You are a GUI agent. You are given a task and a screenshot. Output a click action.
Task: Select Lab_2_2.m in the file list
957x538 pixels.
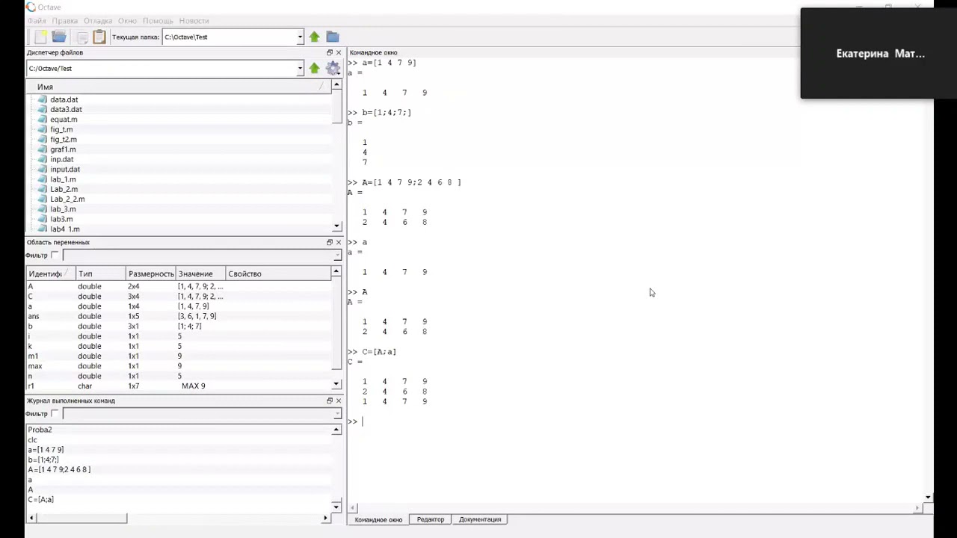point(67,200)
